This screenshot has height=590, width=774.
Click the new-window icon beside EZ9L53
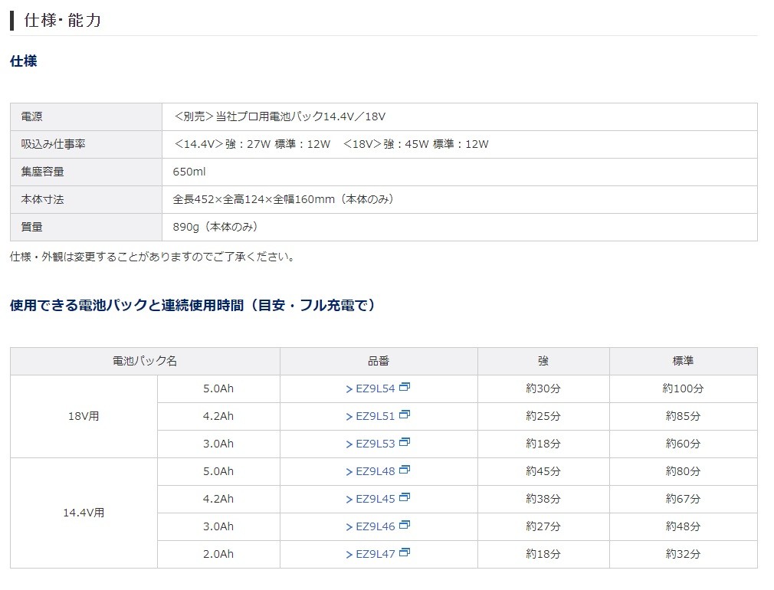(405, 442)
